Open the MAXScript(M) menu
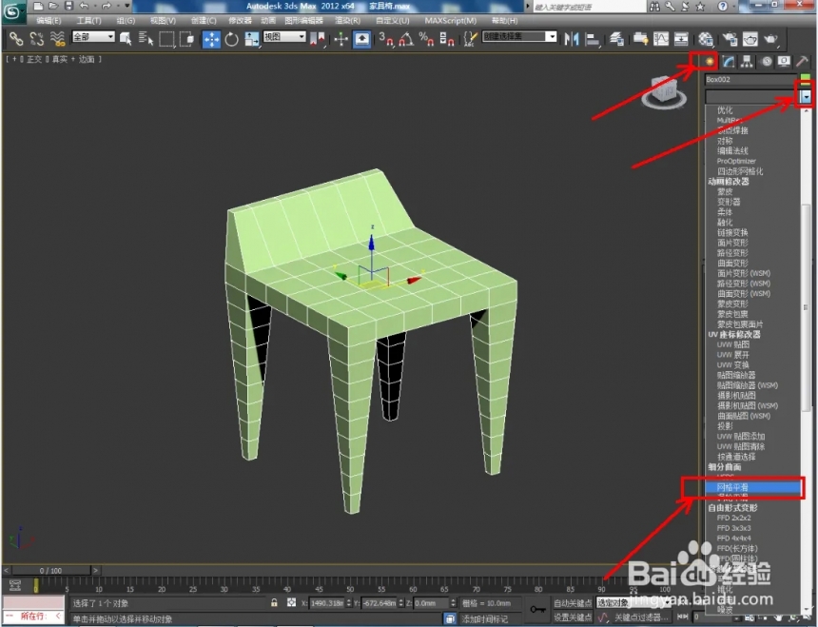 (450, 21)
